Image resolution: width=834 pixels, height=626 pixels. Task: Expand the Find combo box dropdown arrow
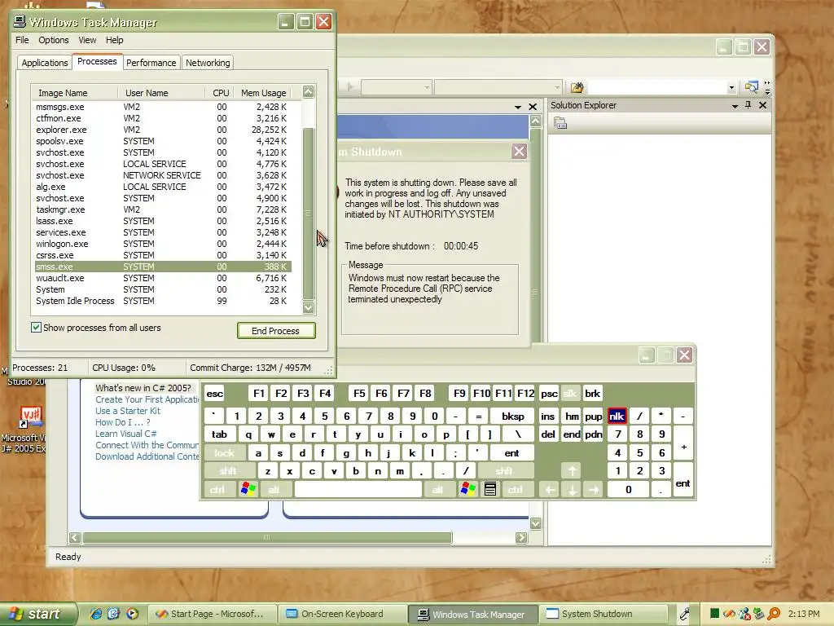731,87
